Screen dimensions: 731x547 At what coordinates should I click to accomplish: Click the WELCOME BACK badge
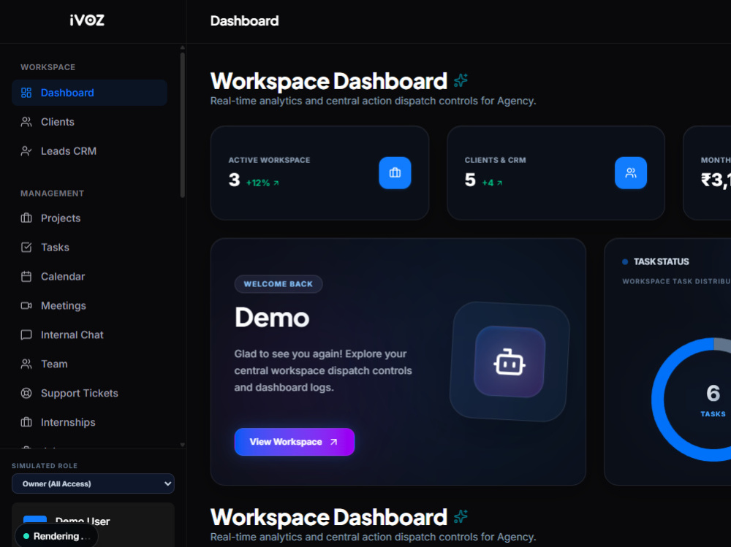[279, 284]
